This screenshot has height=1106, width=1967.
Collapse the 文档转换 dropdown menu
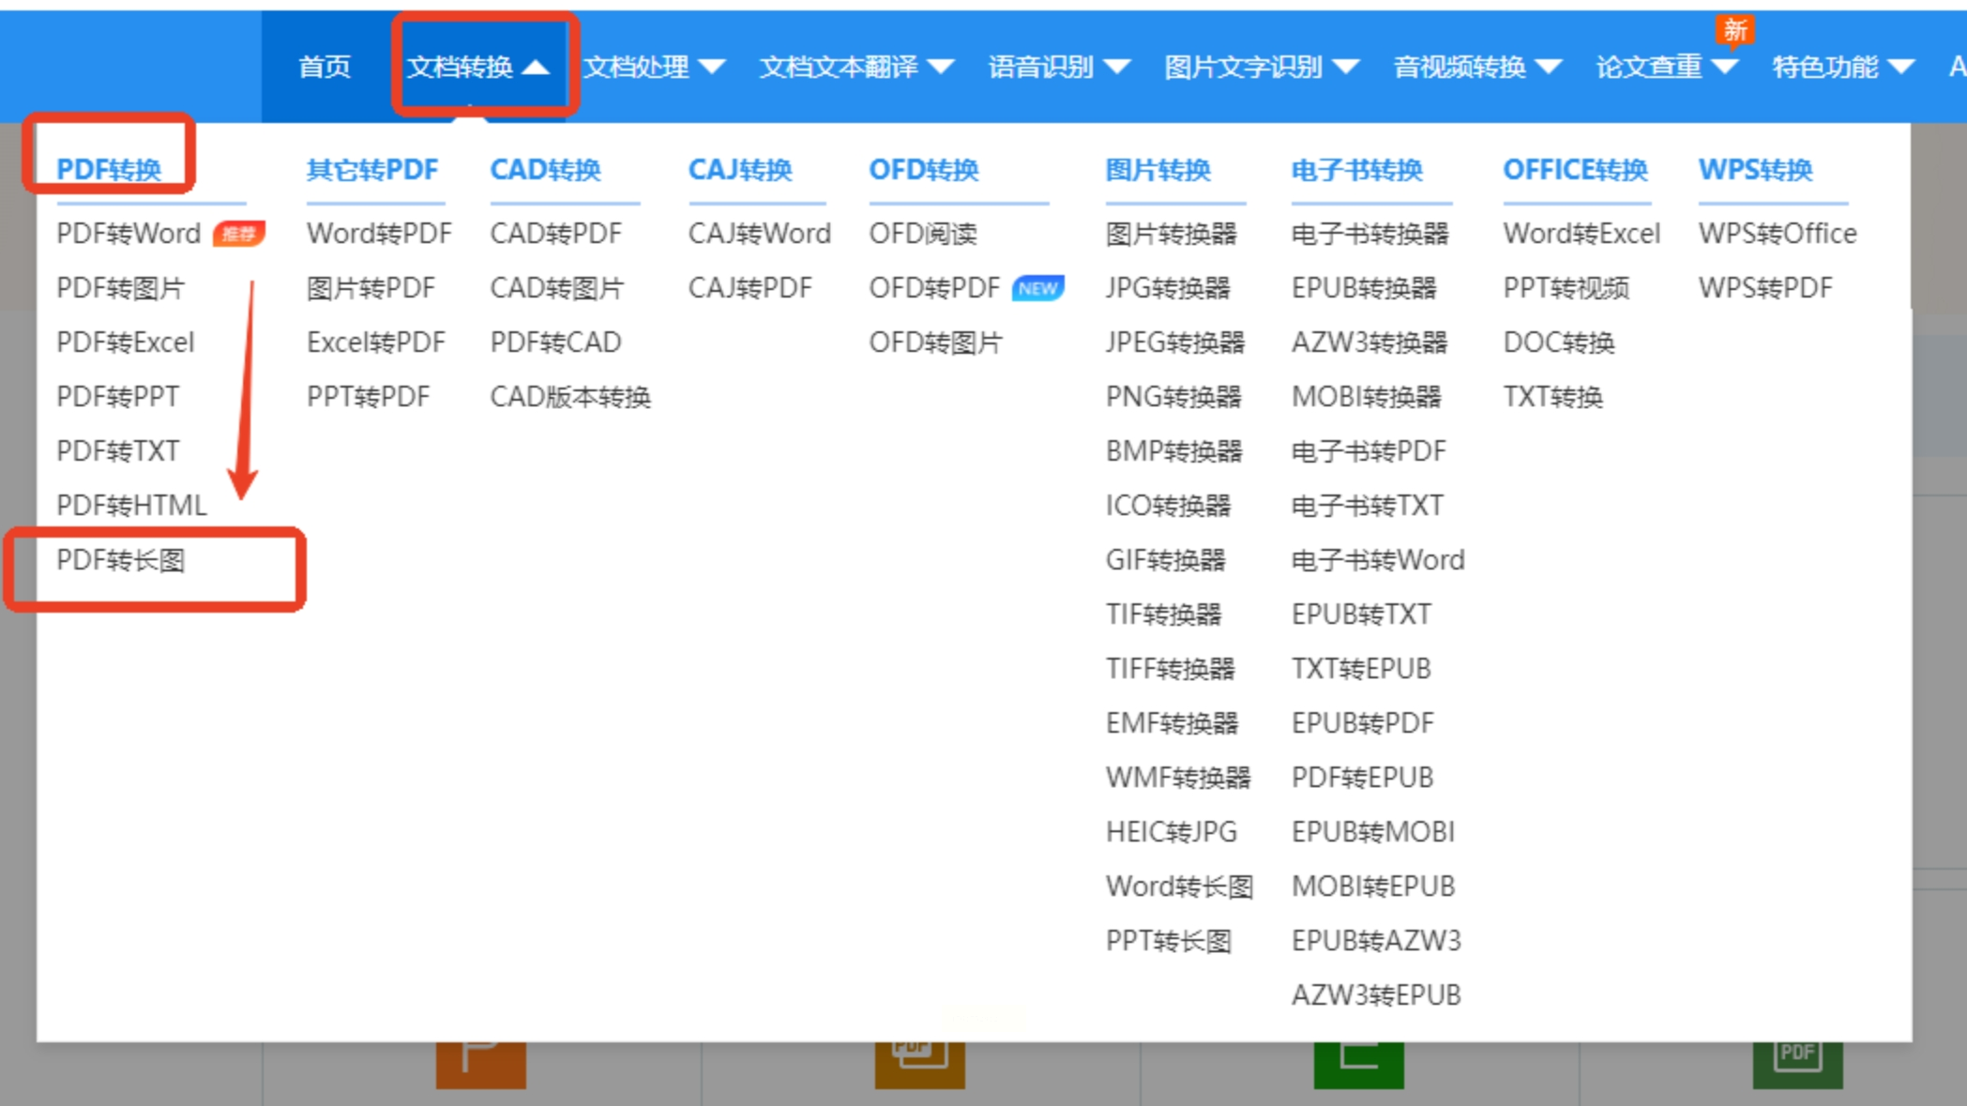coord(478,67)
